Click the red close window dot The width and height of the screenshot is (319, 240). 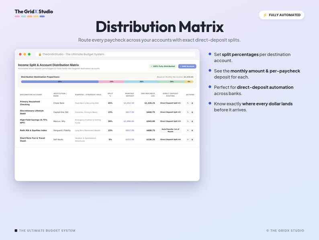pyautogui.click(x=20, y=54)
